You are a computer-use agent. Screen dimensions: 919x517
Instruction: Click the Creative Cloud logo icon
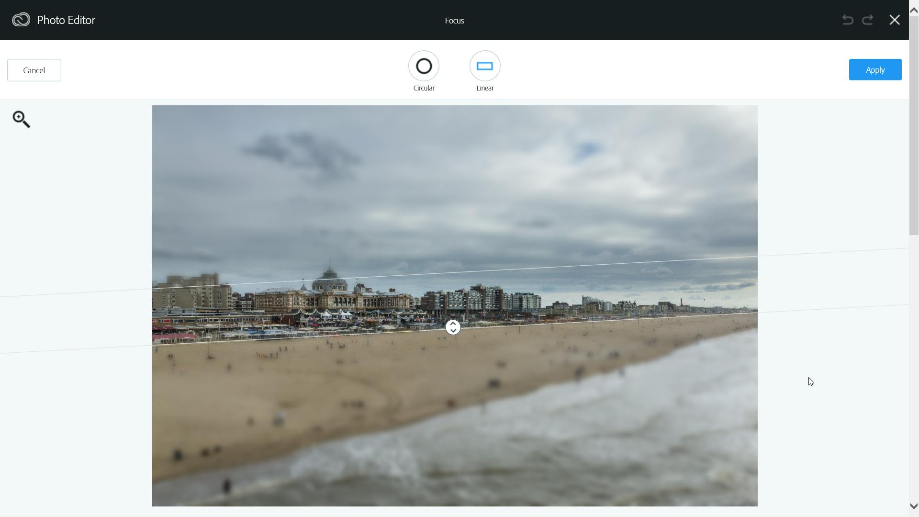(21, 20)
